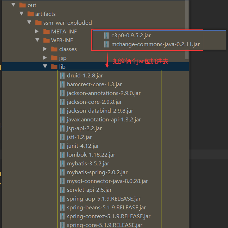Click the out folder icon

(23, 5)
